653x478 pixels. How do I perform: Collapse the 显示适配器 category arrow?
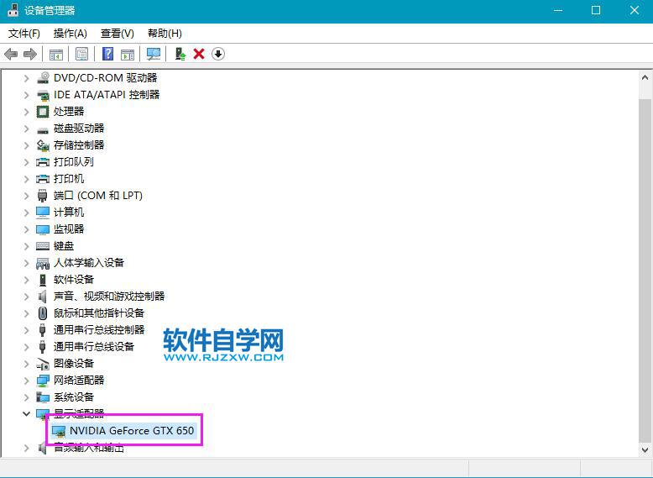[26, 414]
